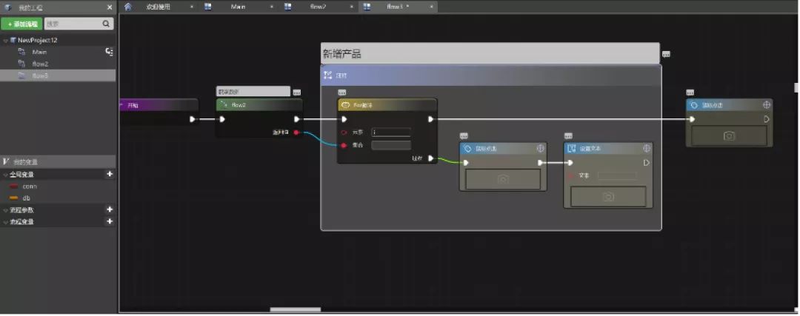The height and width of the screenshot is (316, 800).
Task: Open the ellipsis menu above the 设置文本 node
Action: pos(568,136)
